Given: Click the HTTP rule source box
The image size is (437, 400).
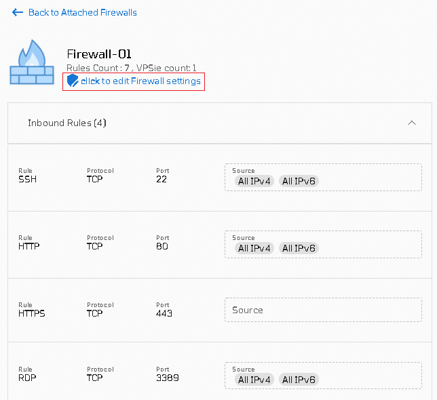Looking at the screenshot, I should pyautogui.click(x=323, y=244).
